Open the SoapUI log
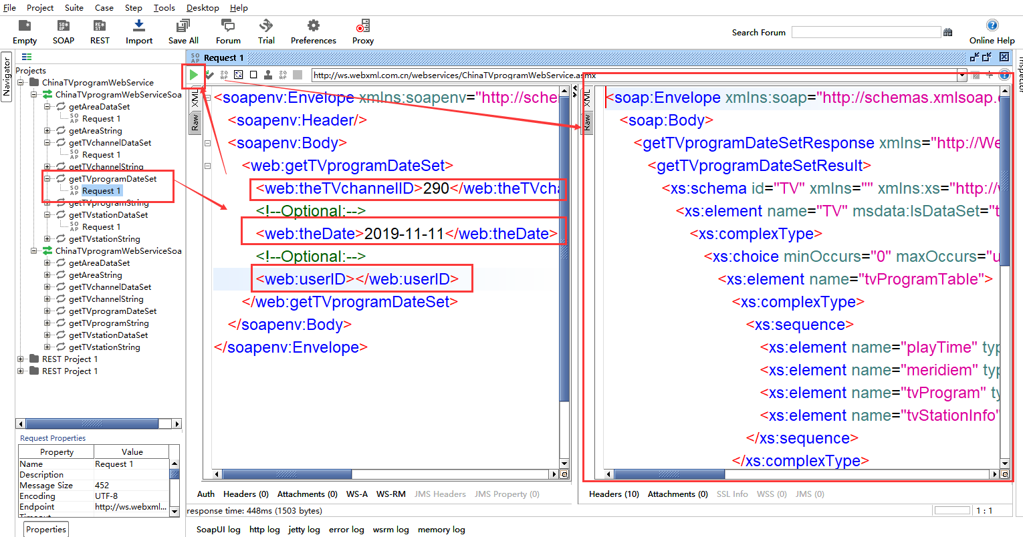The image size is (1023, 537). point(218,530)
